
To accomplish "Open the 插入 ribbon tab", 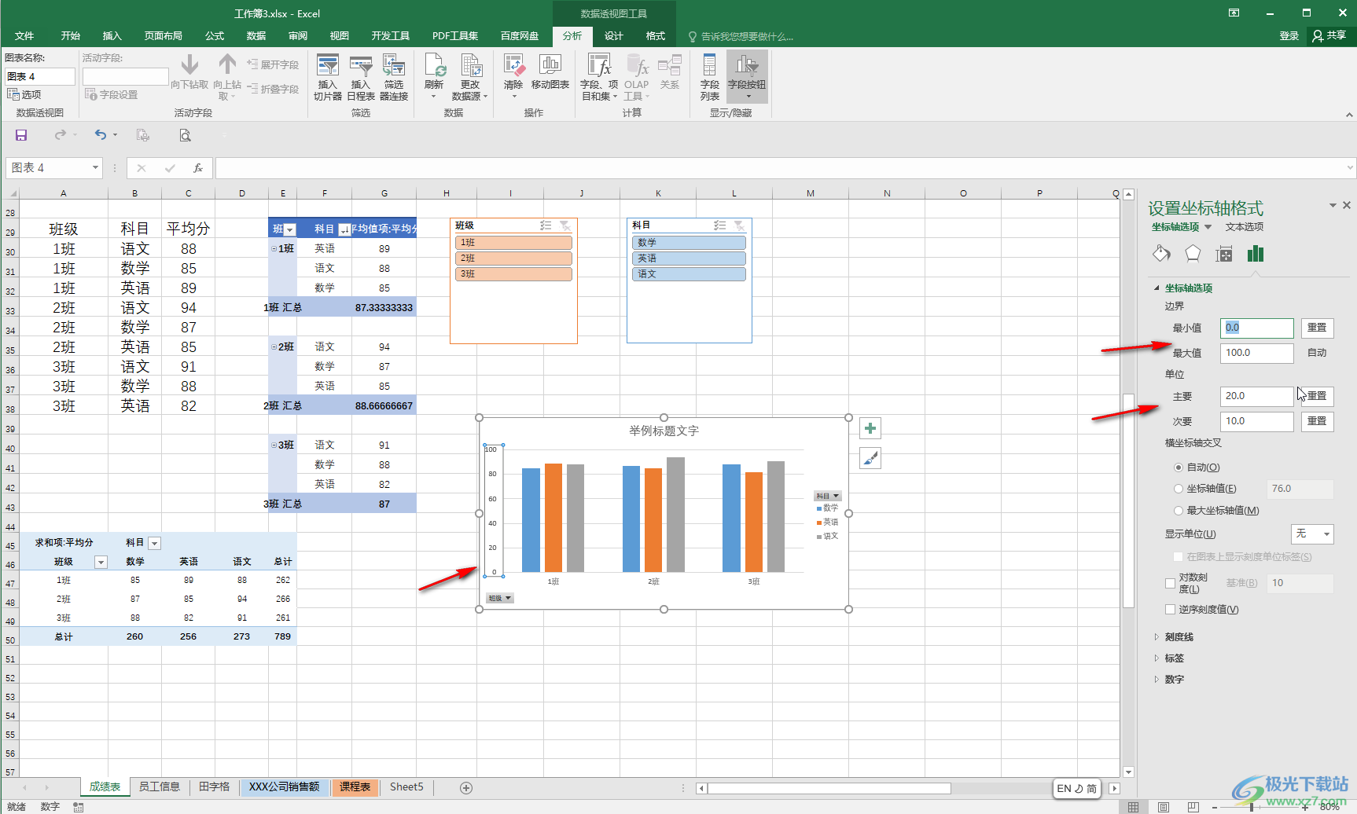I will point(112,36).
